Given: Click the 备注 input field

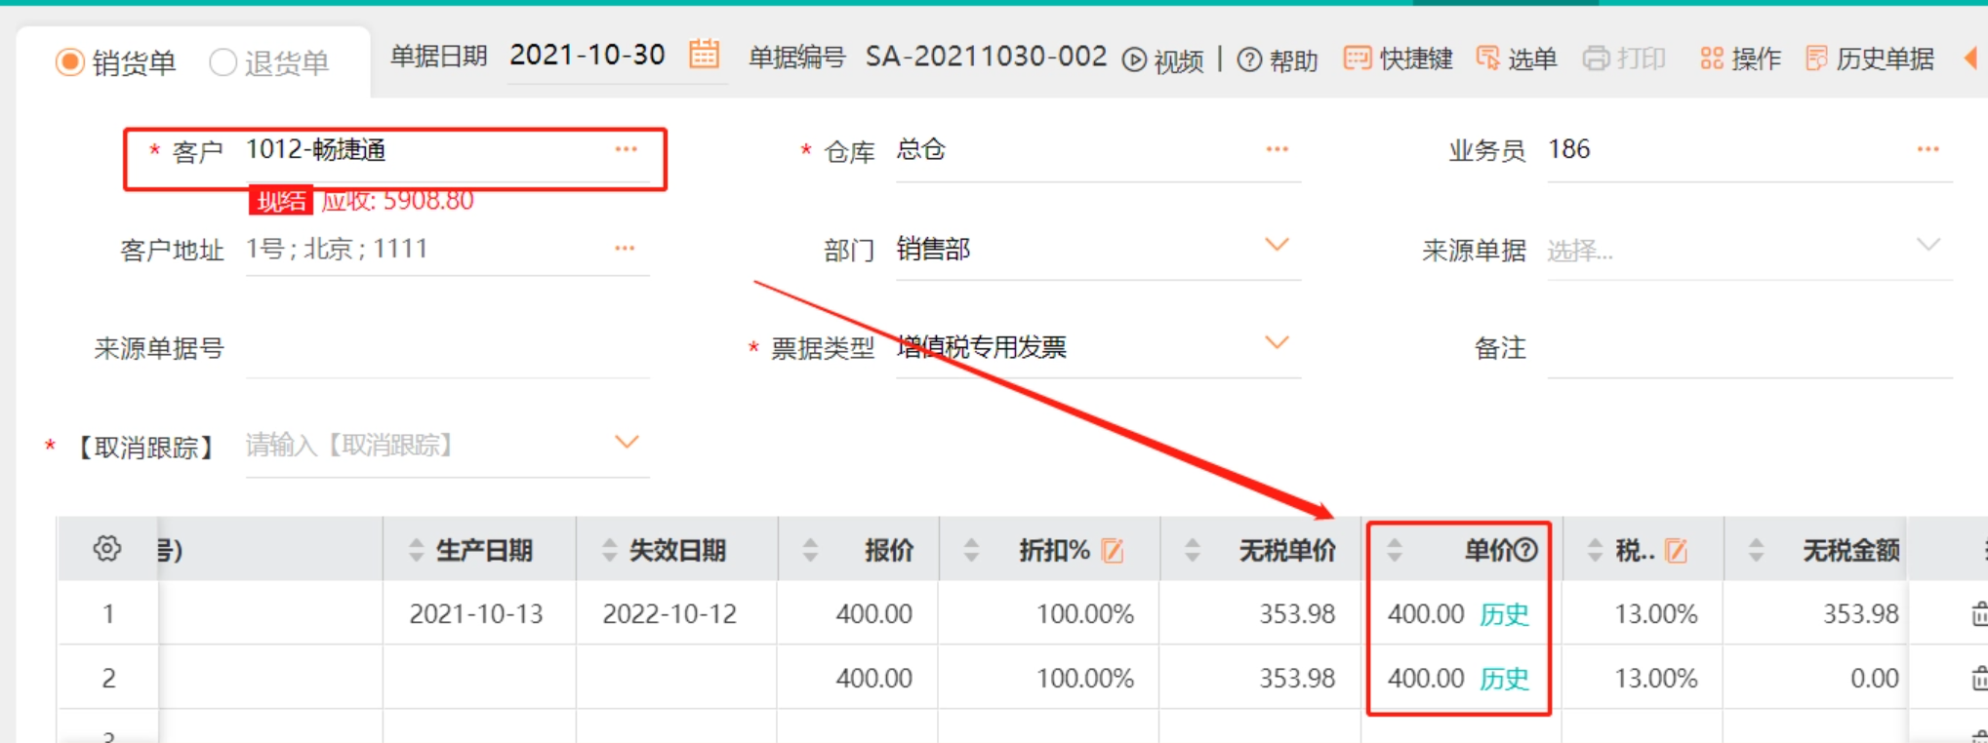Looking at the screenshot, I should point(1747,349).
